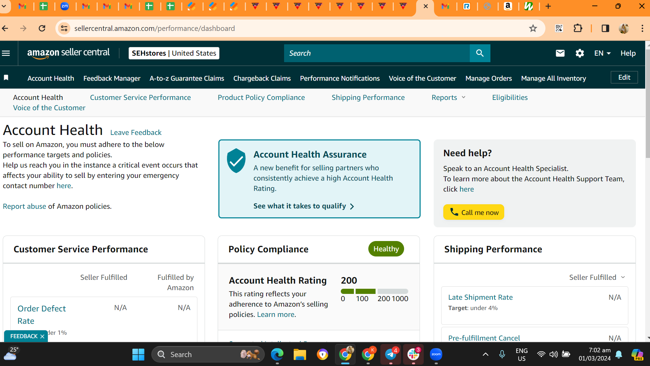This screenshot has height=366, width=650.
Task: Open the Chrome profile avatar
Action: click(624, 28)
